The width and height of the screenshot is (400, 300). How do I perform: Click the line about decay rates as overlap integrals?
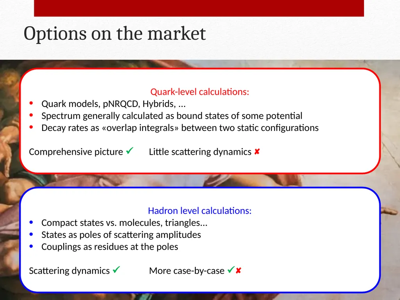click(180, 128)
